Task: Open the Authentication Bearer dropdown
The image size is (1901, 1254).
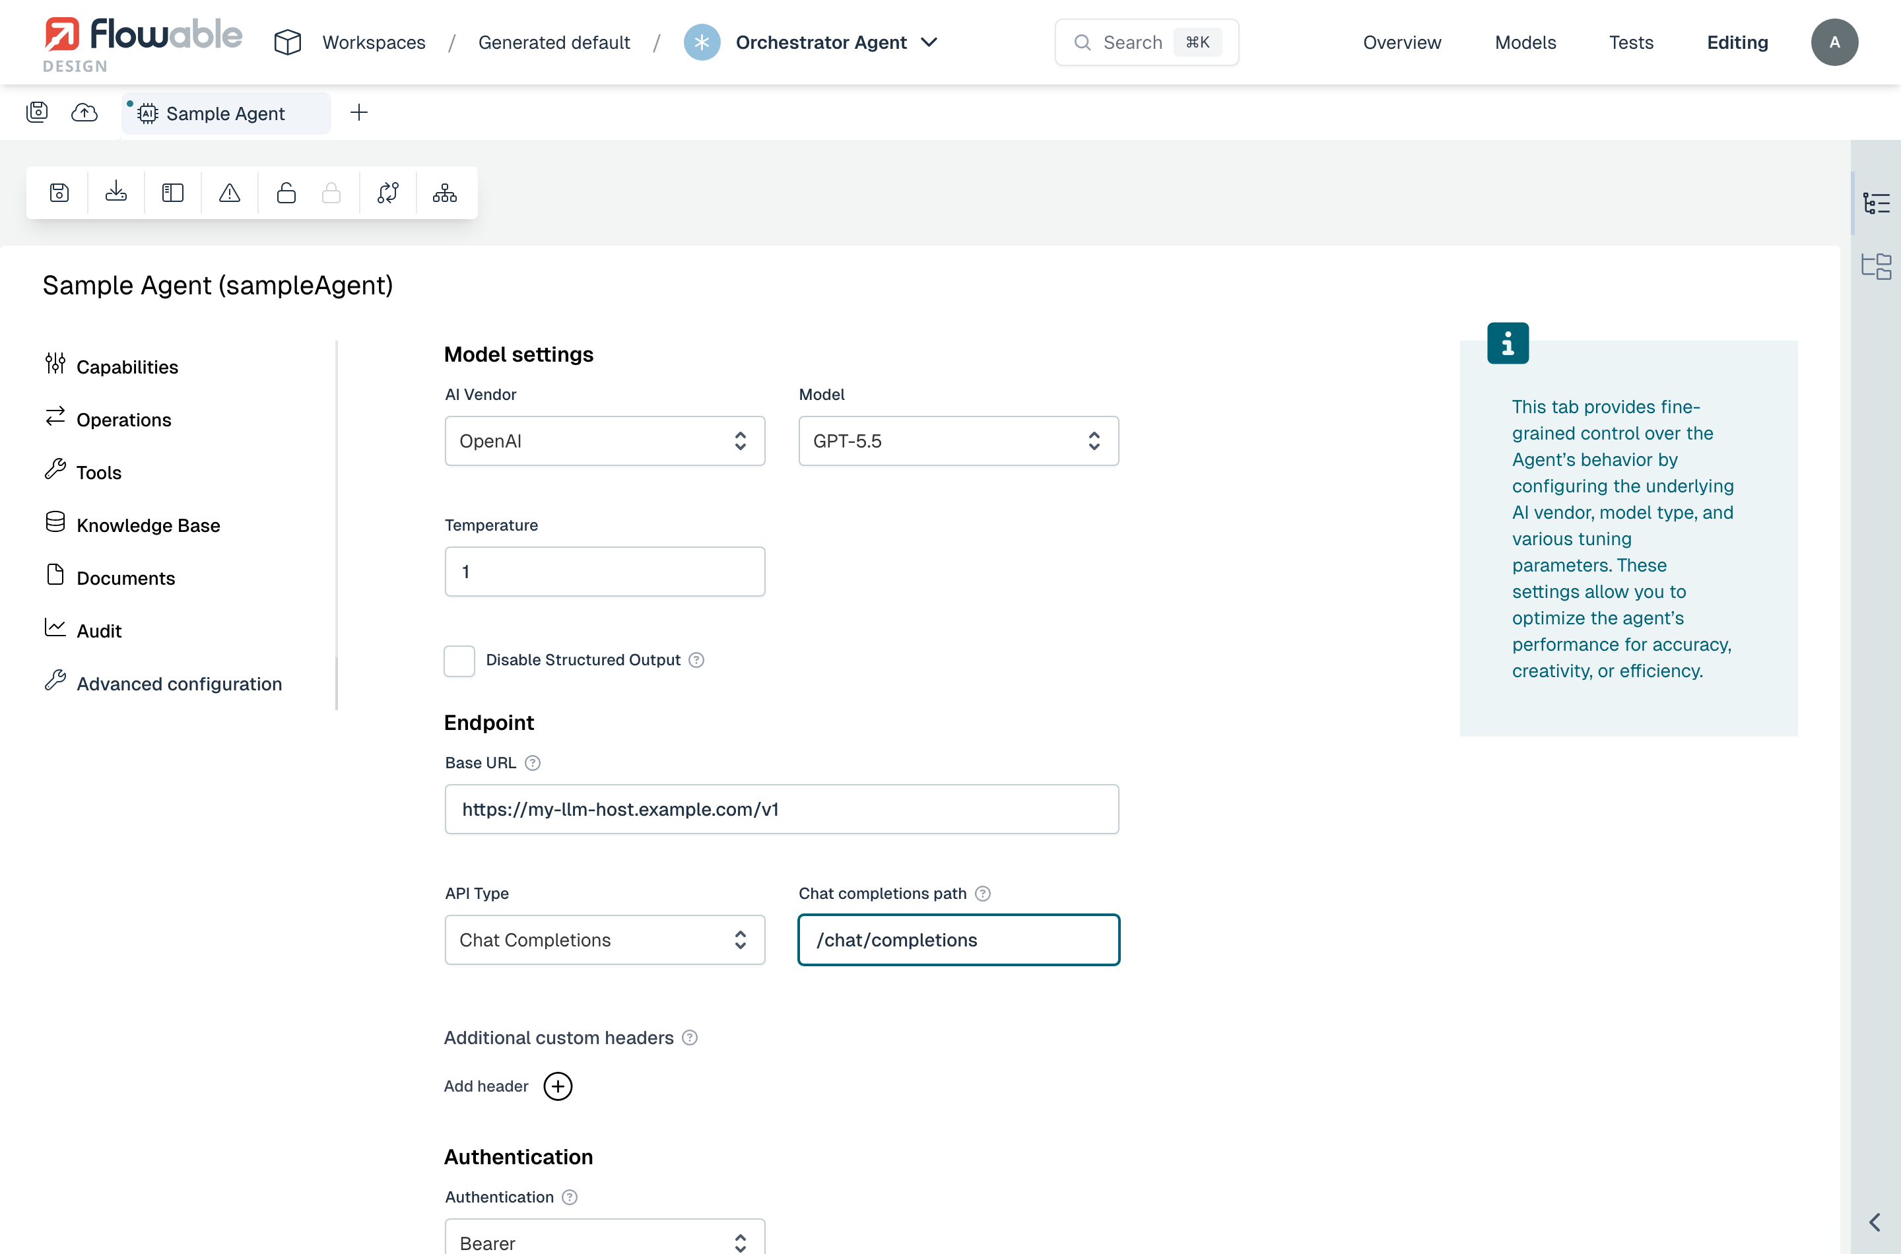Action: pos(605,1237)
